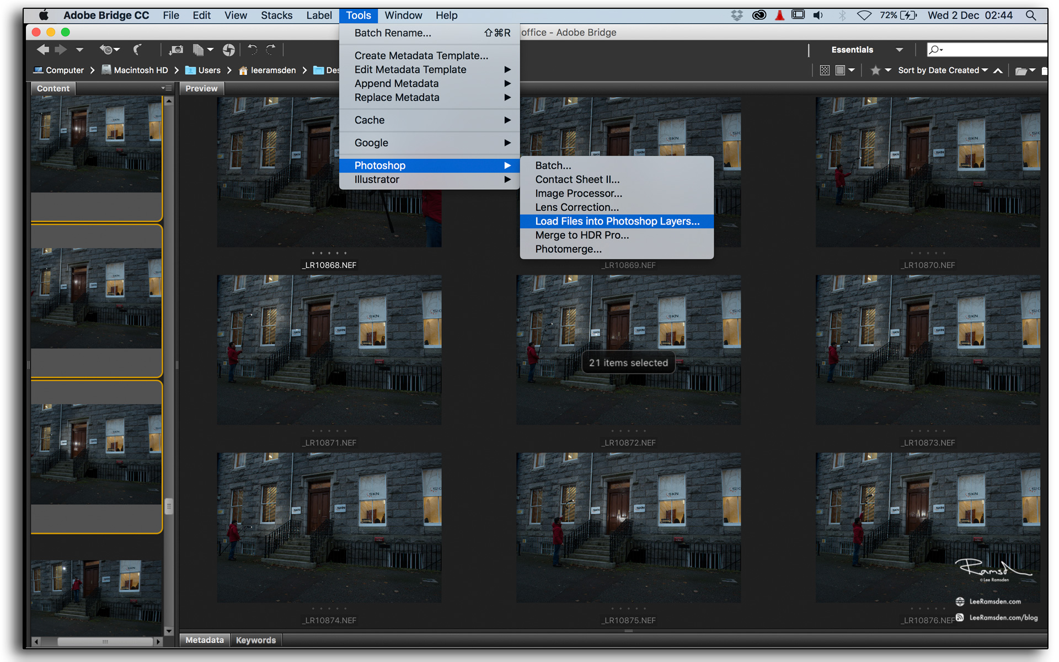Choose Image Processor
Image resolution: width=1059 pixels, height=662 pixels.
(617, 193)
